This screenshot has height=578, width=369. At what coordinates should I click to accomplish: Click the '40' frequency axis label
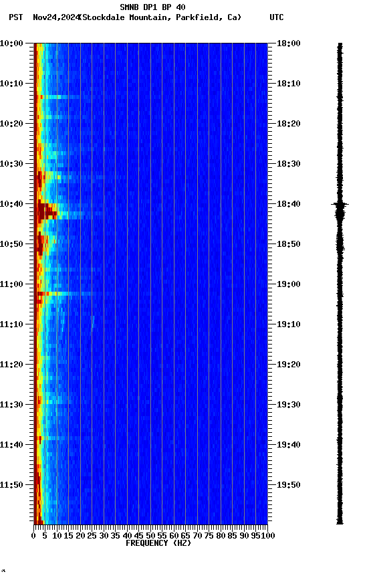pos(127,537)
